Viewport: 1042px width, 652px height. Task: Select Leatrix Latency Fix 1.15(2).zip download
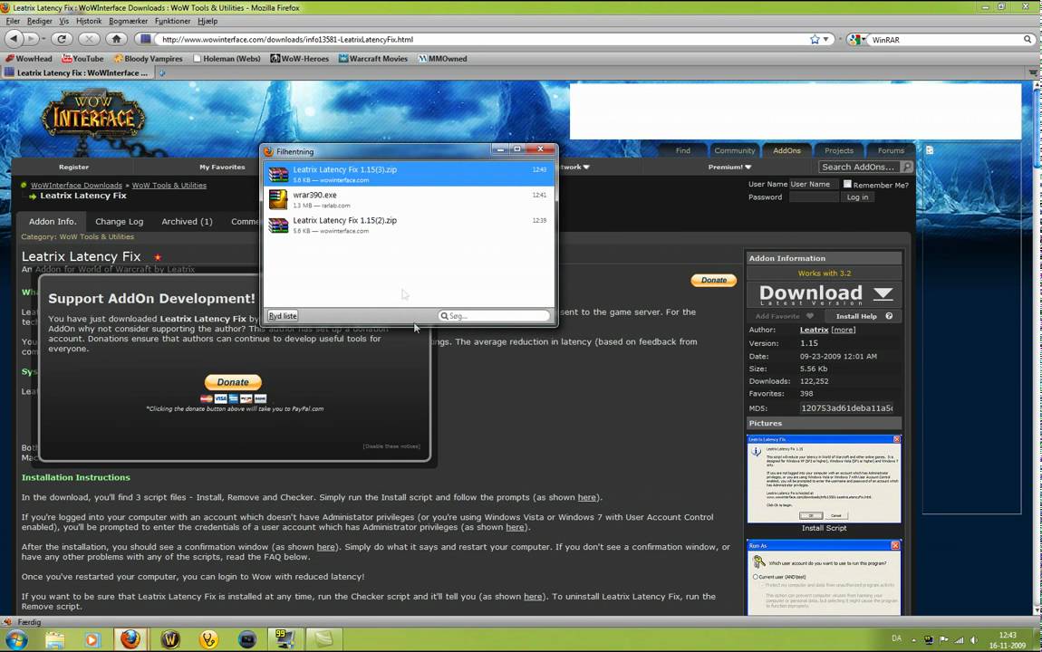(409, 225)
